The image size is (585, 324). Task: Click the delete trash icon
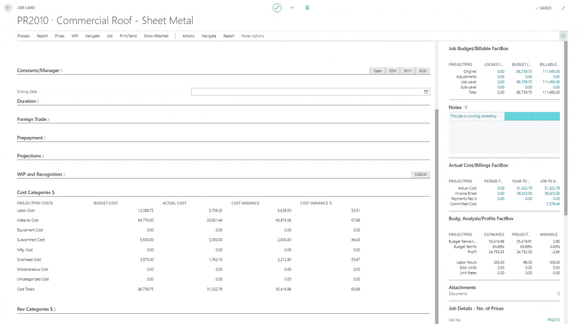307,8
